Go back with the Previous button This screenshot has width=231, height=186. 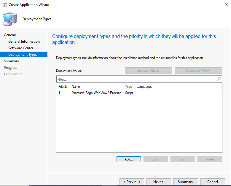(132, 182)
